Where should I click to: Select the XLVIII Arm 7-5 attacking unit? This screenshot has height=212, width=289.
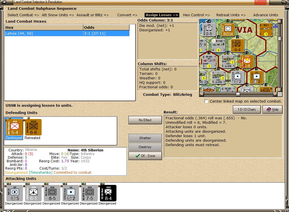point(89,193)
